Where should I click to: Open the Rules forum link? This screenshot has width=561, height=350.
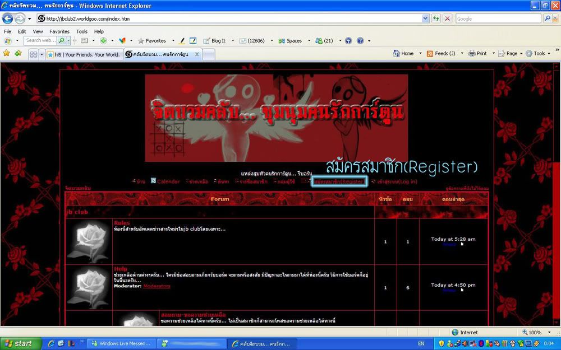pos(122,223)
